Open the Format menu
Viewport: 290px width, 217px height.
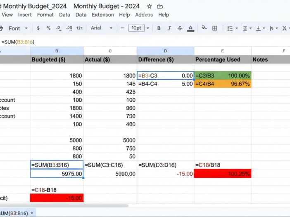point(45,15)
